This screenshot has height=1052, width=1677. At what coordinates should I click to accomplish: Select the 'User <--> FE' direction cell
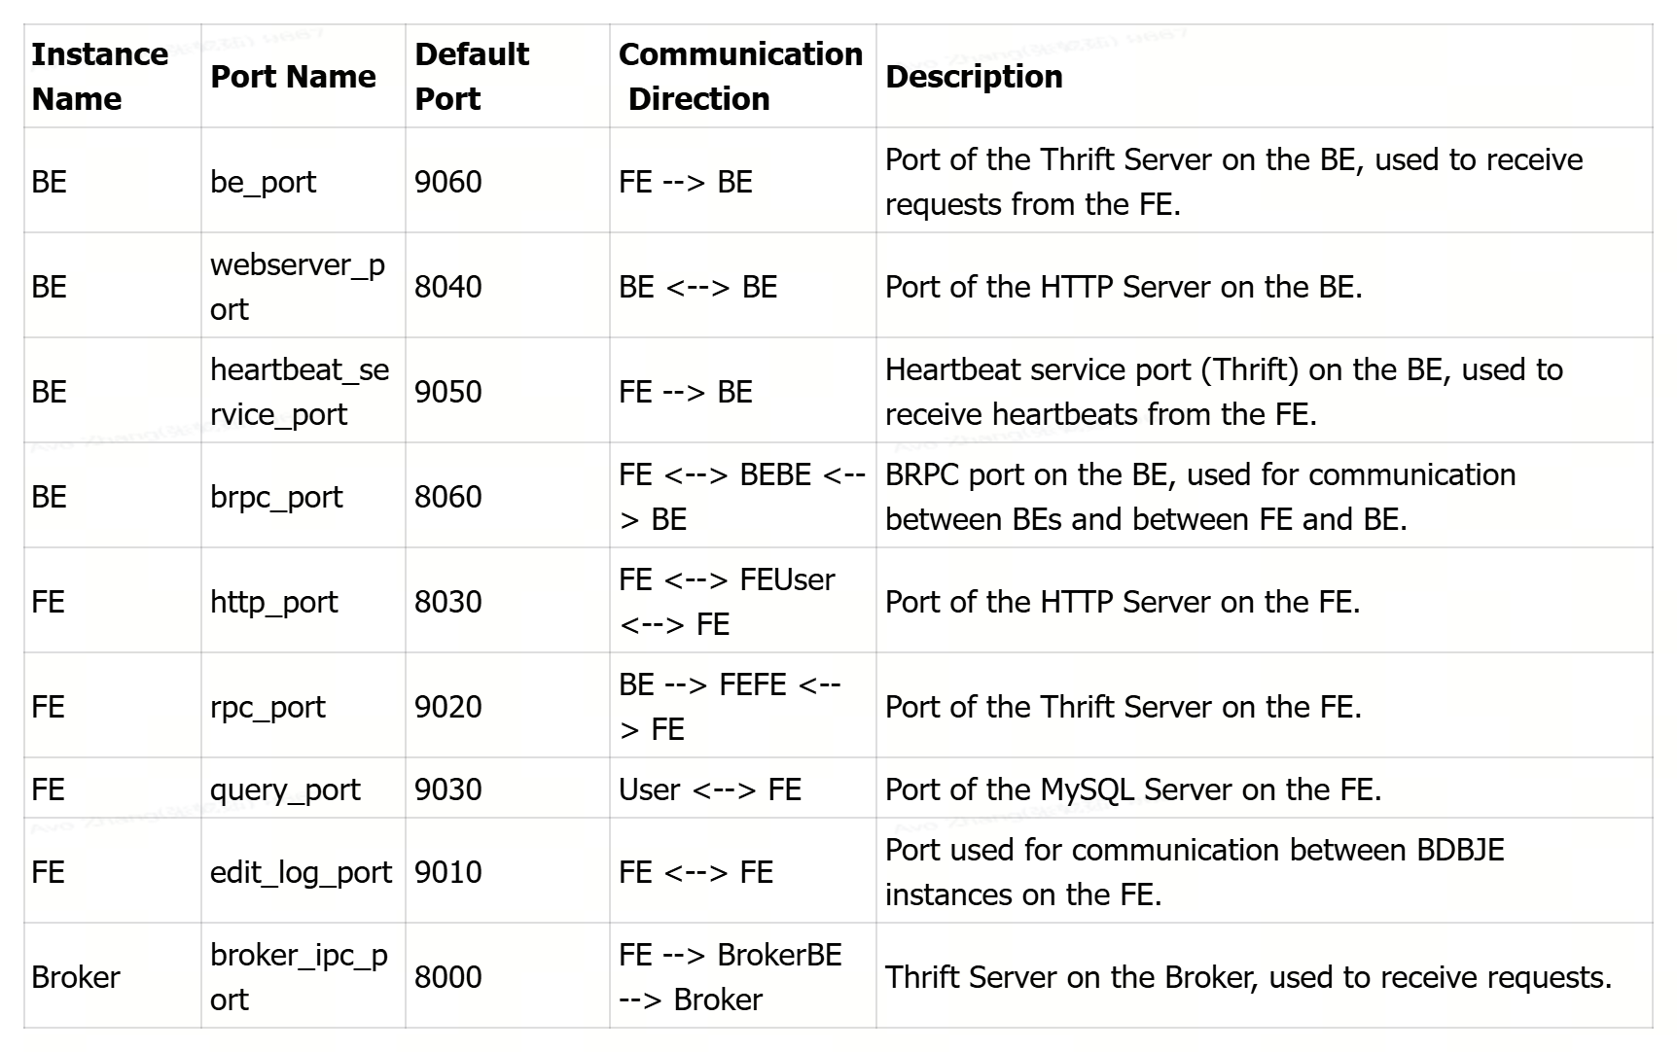[x=710, y=789]
